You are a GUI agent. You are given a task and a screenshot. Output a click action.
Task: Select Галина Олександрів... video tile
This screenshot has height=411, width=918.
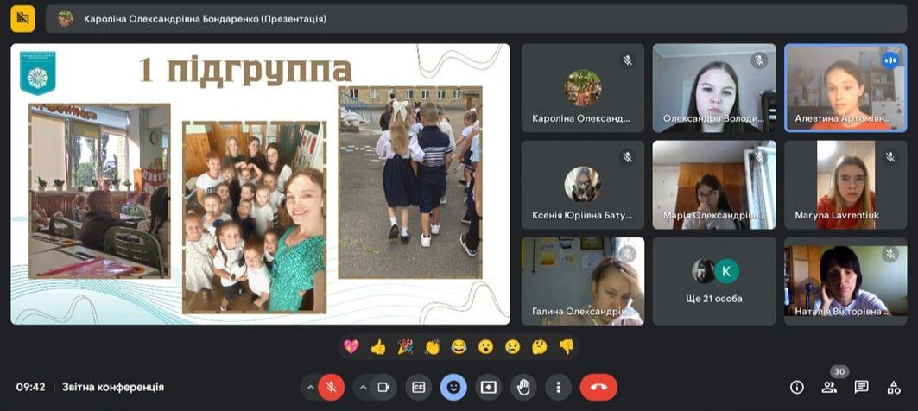pyautogui.click(x=583, y=281)
